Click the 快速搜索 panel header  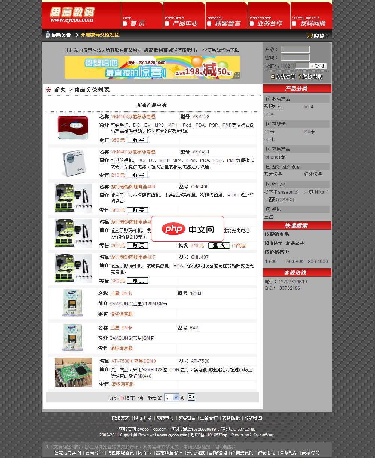(x=297, y=225)
